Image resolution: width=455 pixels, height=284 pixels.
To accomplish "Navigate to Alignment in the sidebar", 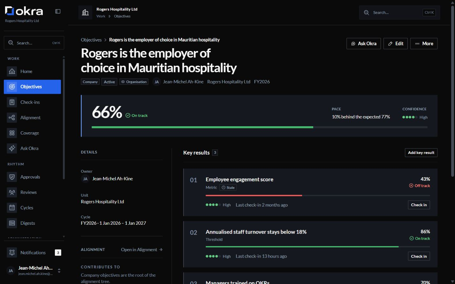I will coord(32,118).
